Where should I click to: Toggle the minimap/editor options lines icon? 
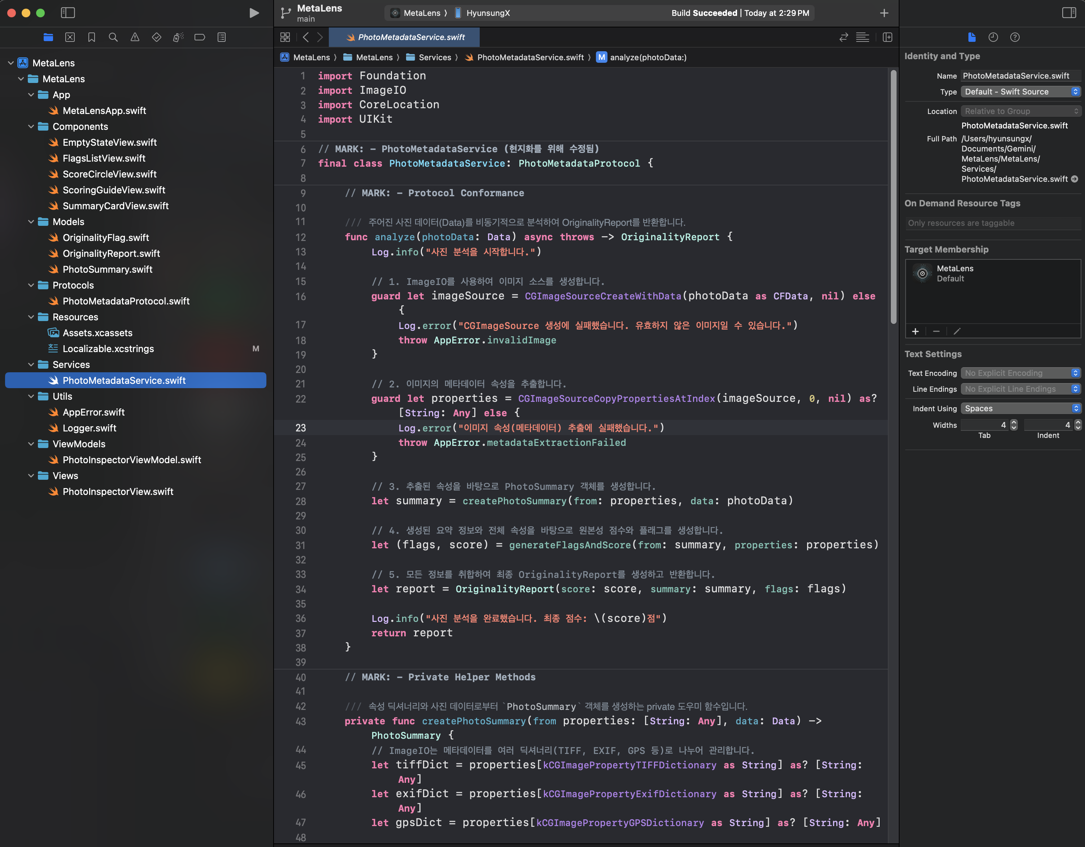(862, 37)
